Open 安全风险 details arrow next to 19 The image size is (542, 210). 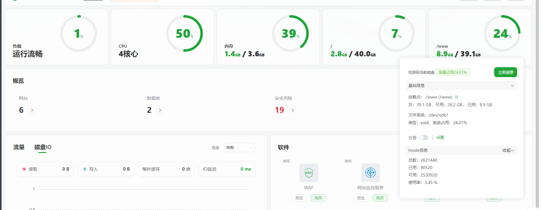point(293,110)
